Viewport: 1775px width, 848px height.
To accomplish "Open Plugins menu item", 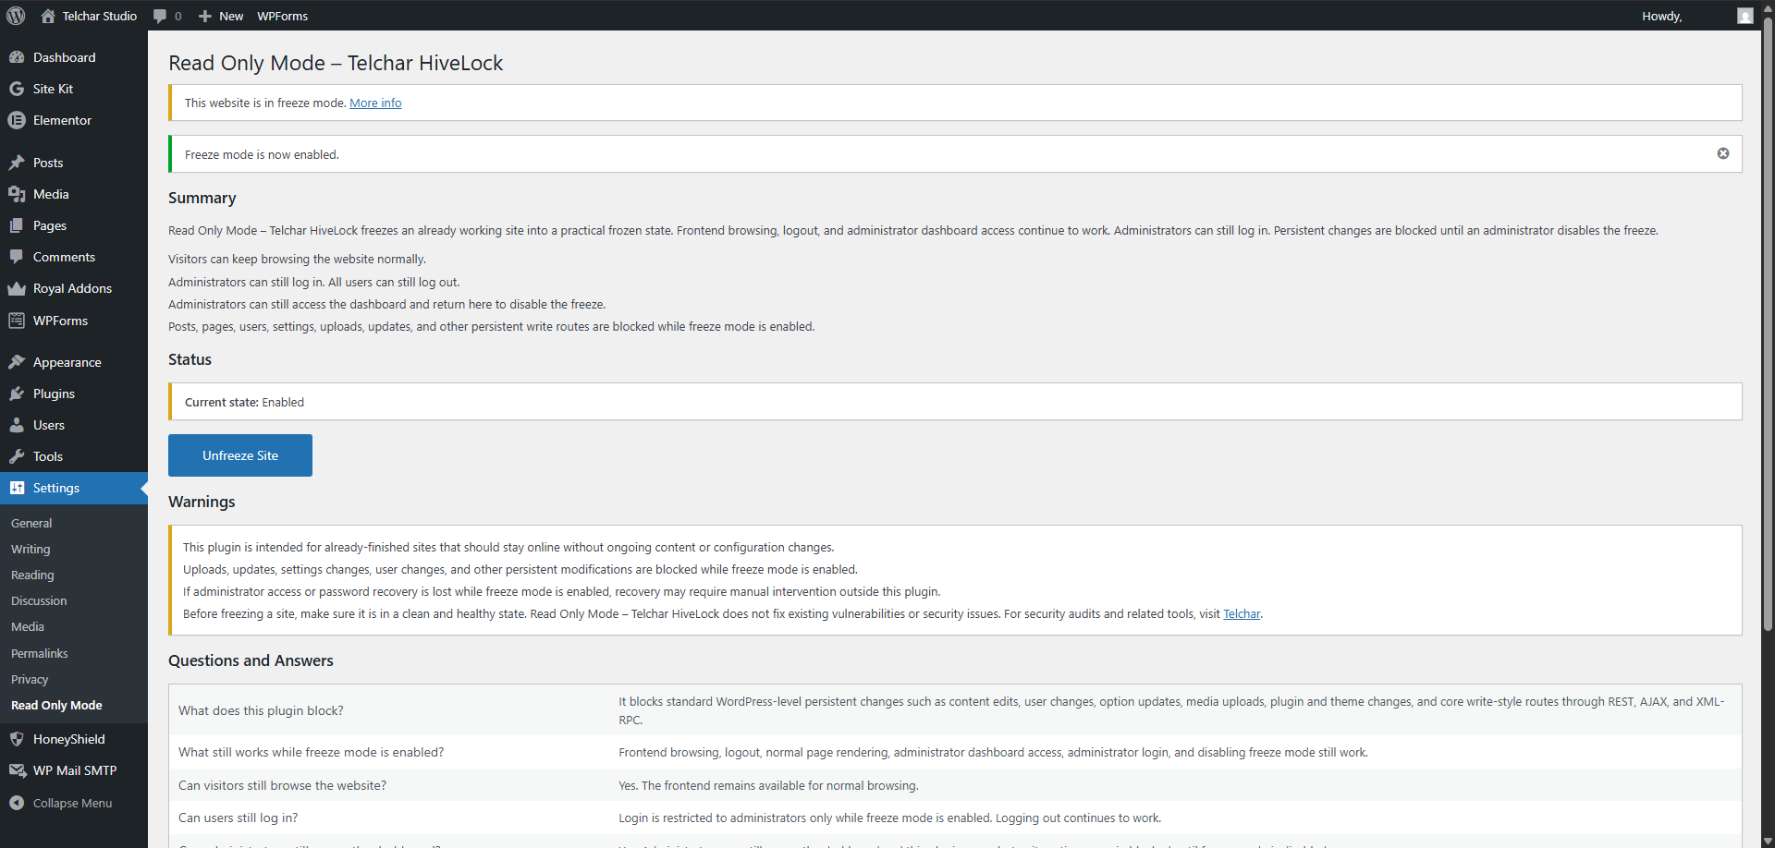I will click(x=74, y=394).
